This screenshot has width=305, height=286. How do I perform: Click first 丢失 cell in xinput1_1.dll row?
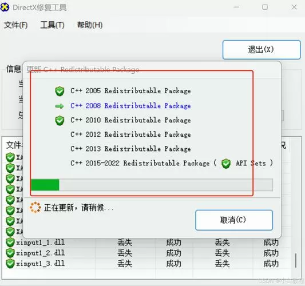125,243
